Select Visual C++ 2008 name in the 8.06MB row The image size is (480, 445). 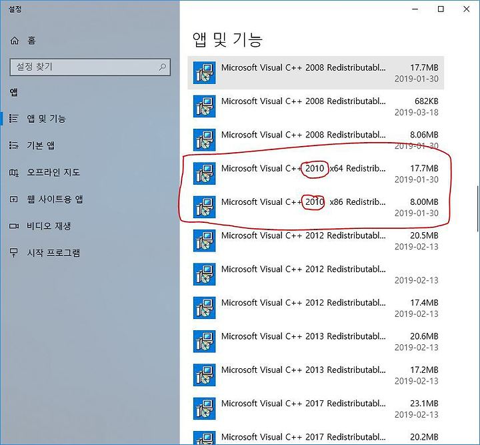point(303,135)
